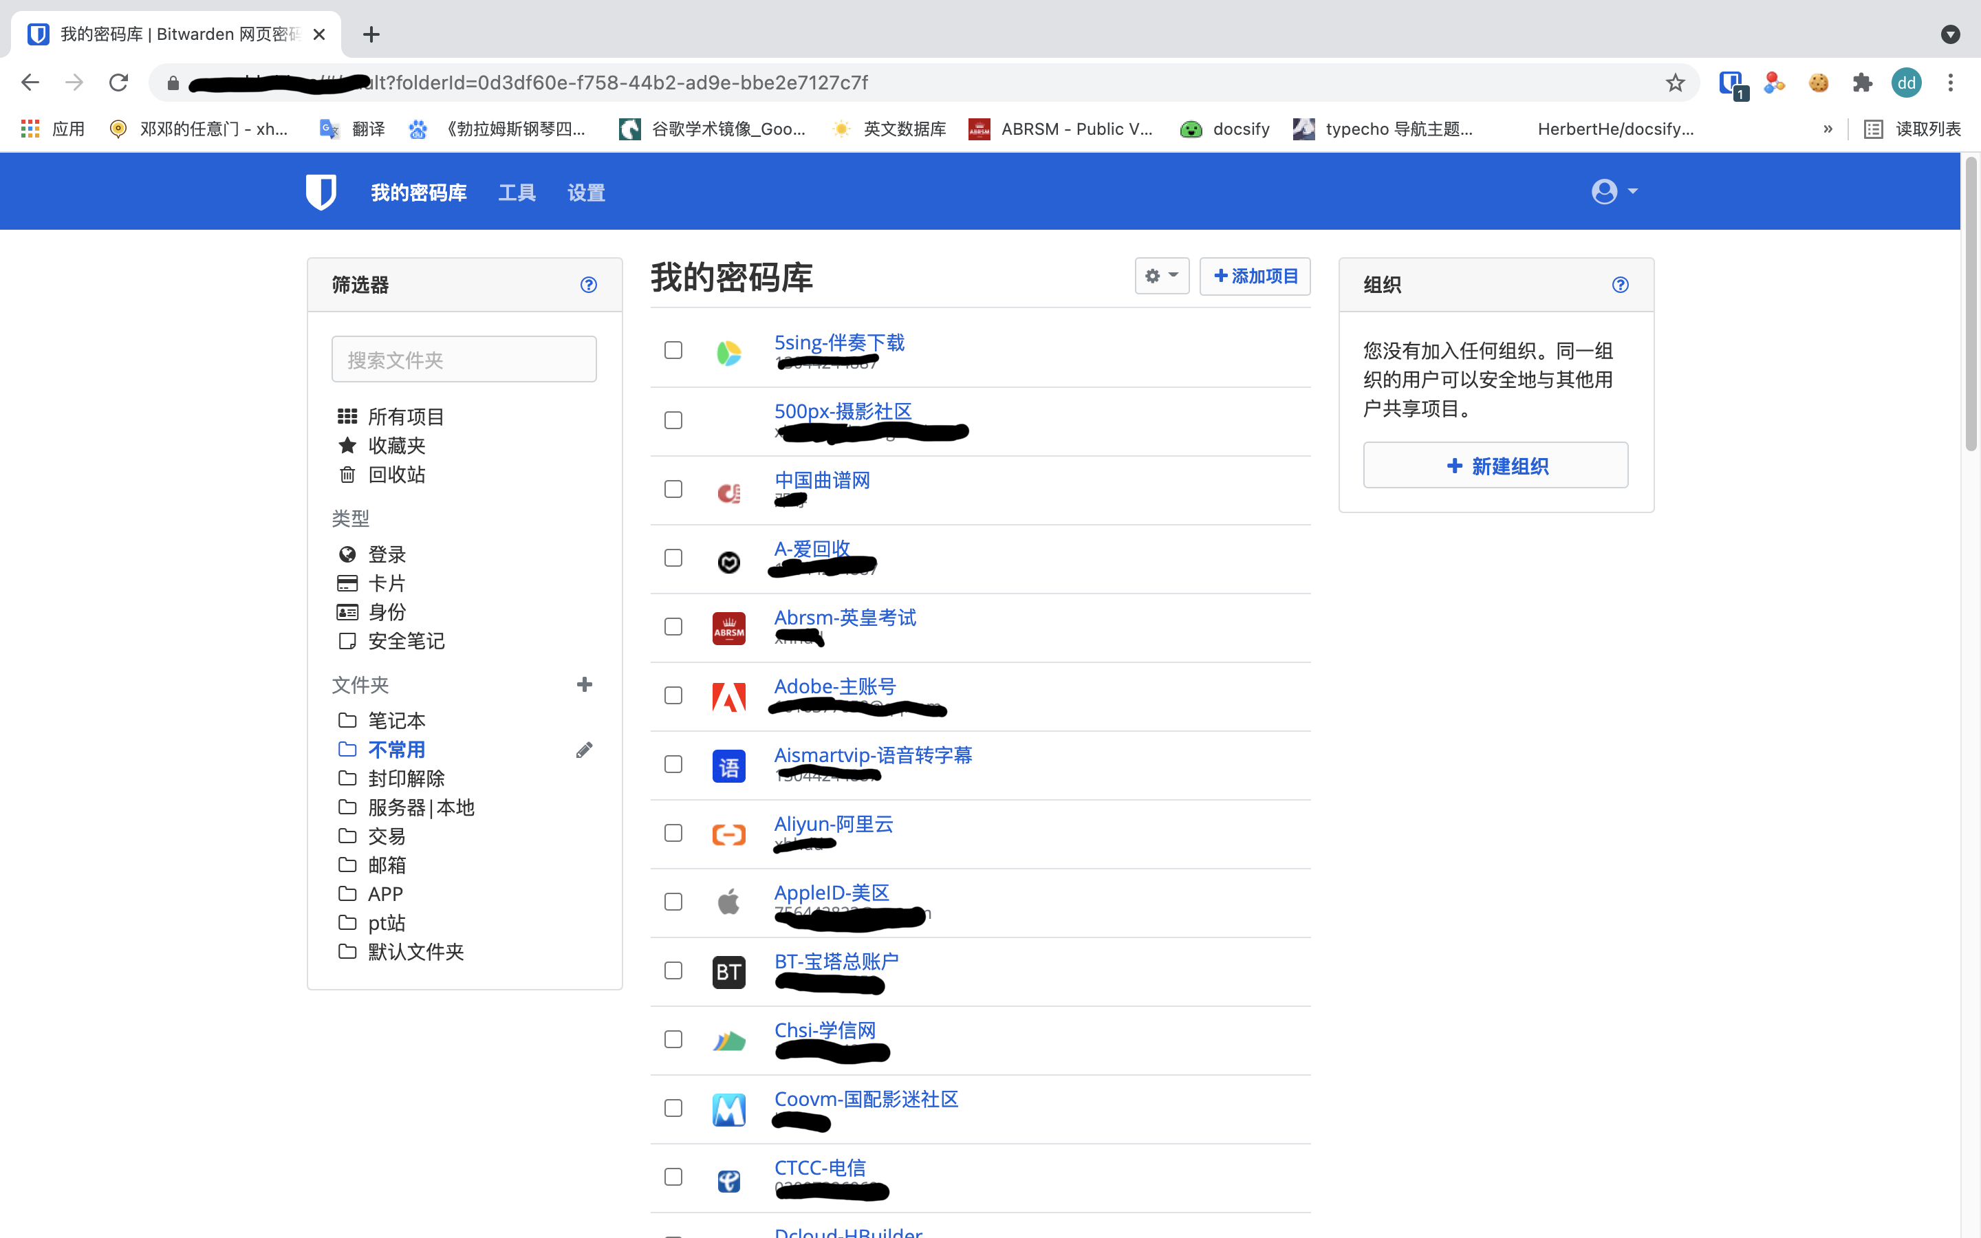Click the ABRSM icon for Abrsm-英皇考试

(728, 628)
